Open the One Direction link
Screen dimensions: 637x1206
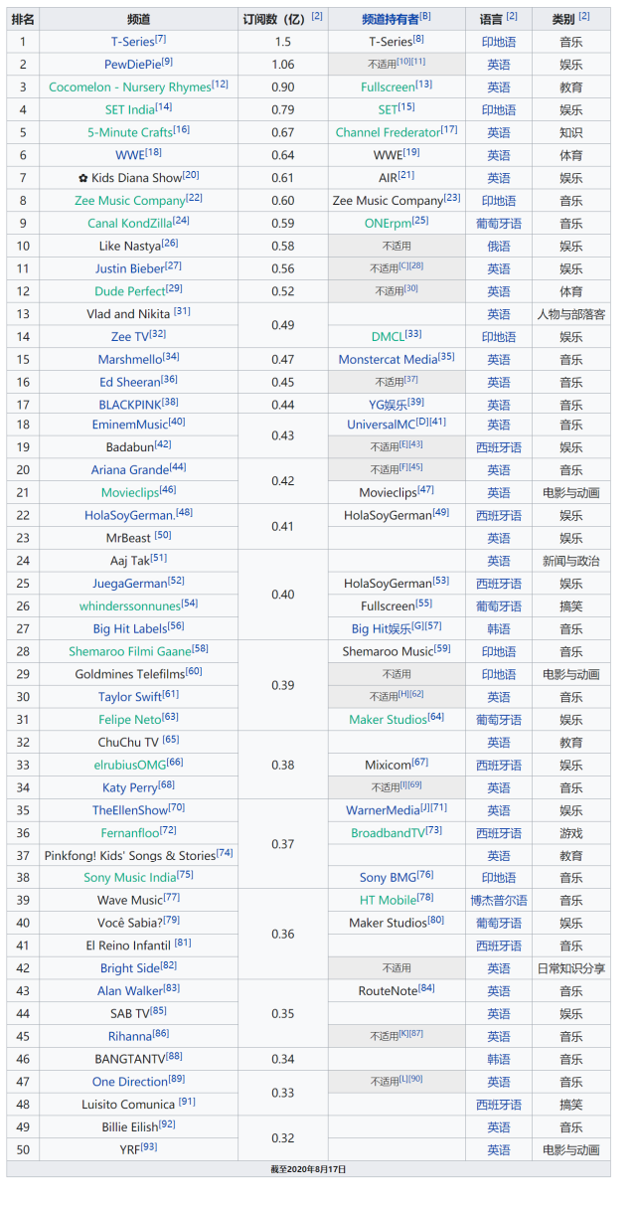(130, 1083)
